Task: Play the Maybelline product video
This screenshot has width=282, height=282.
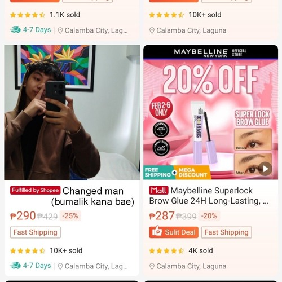Action: (x=265, y=169)
